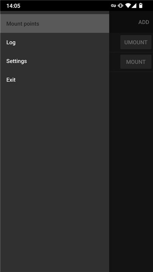Tap the ADD toolbar button
The width and height of the screenshot is (153, 272).
click(x=144, y=22)
